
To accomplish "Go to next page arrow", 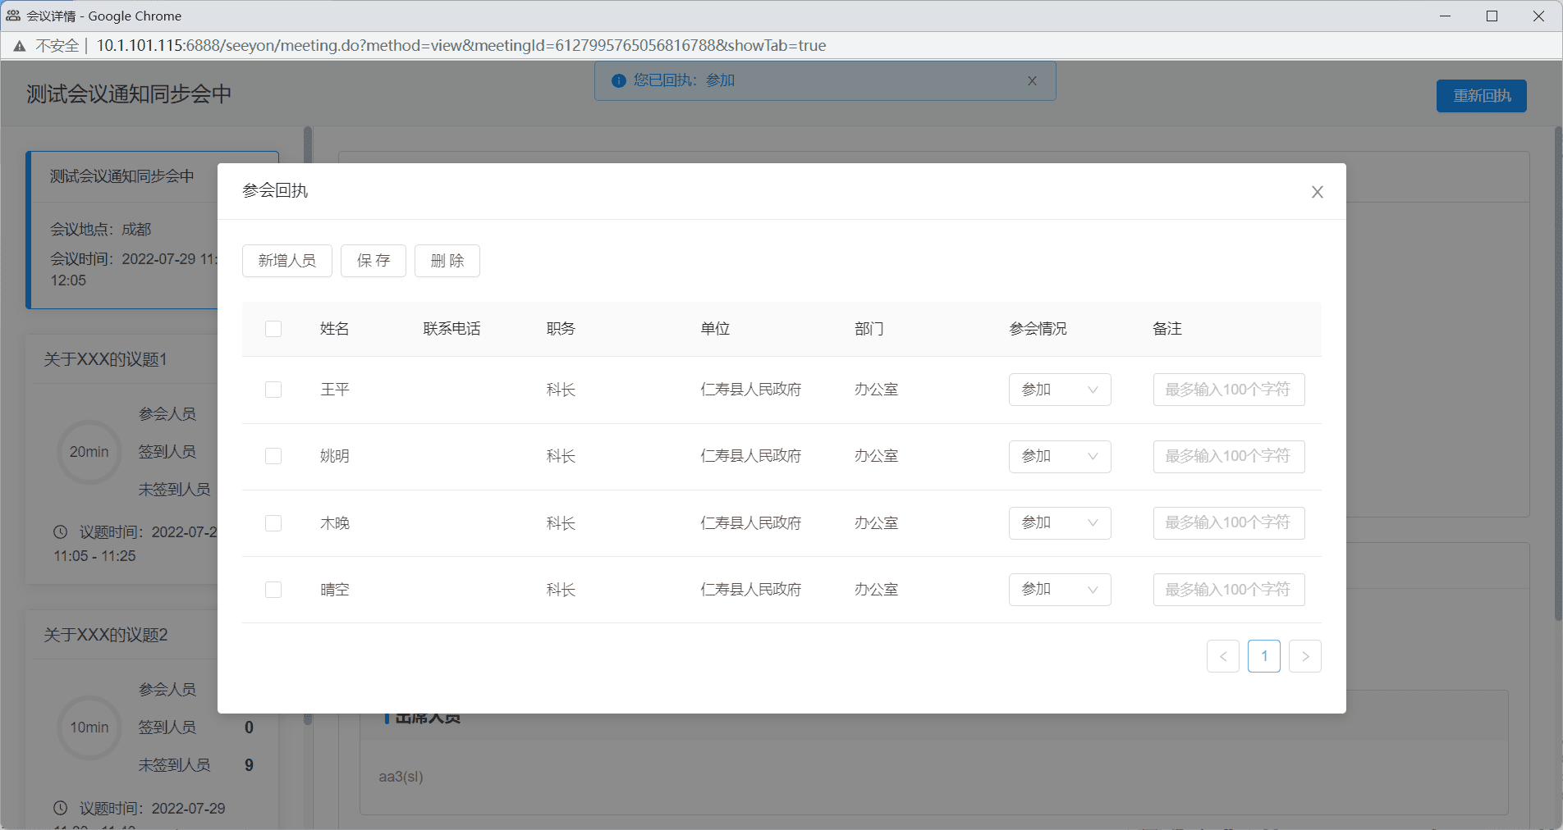I will click(1305, 656).
